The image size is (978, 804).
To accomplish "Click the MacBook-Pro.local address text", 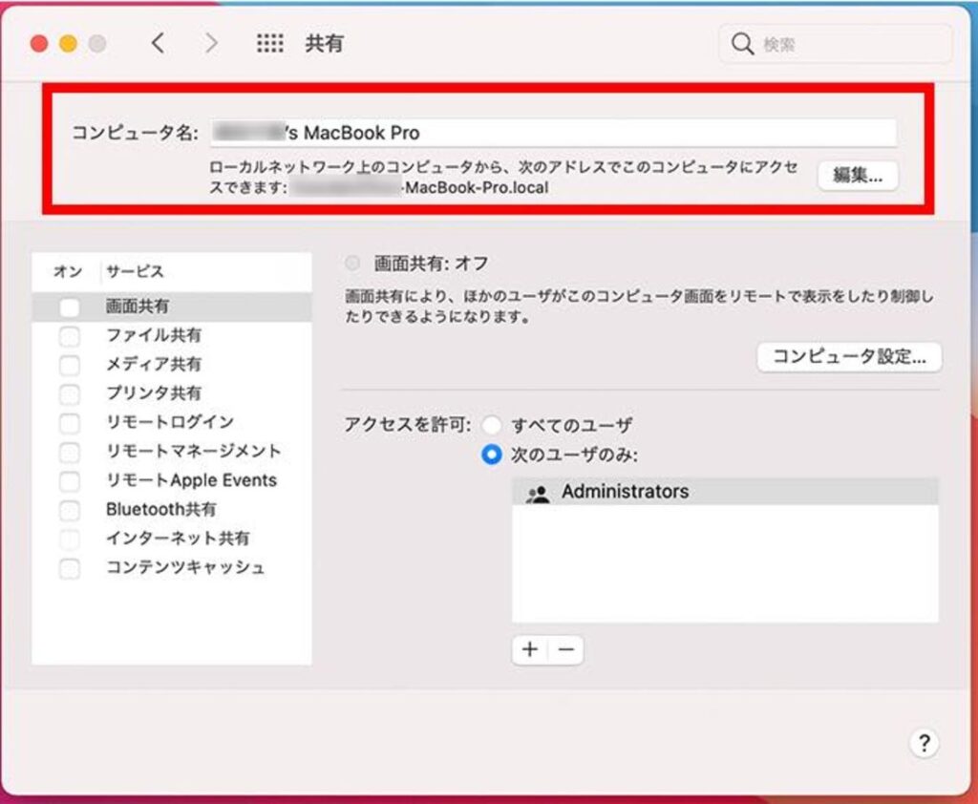I will [x=477, y=188].
